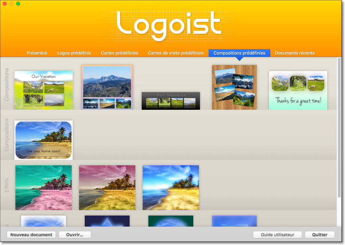Open Cartes de visite prédéfinies tab

176,53
